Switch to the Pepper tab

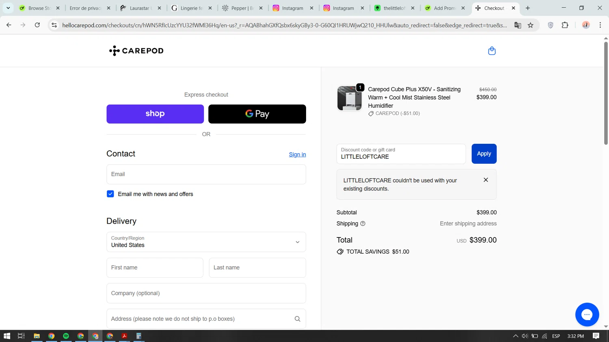tap(242, 8)
